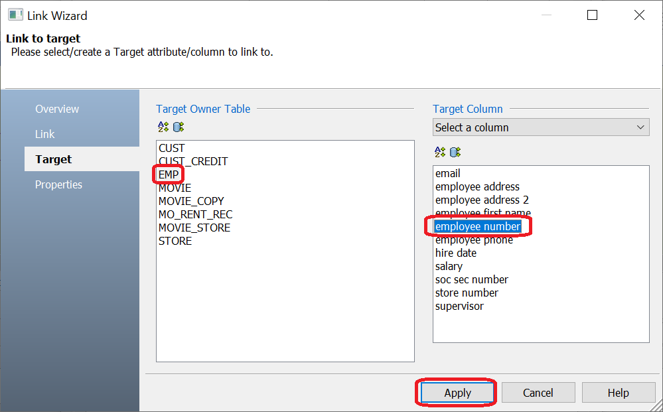663x412 pixels.
Task: Go to the Overview step
Action: [x=57, y=109]
